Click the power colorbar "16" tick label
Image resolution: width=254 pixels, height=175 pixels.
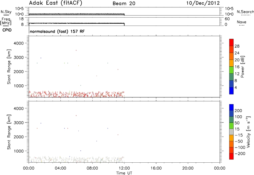coord(237,67)
